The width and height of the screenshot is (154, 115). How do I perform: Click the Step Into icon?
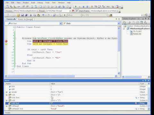coord(96,7)
